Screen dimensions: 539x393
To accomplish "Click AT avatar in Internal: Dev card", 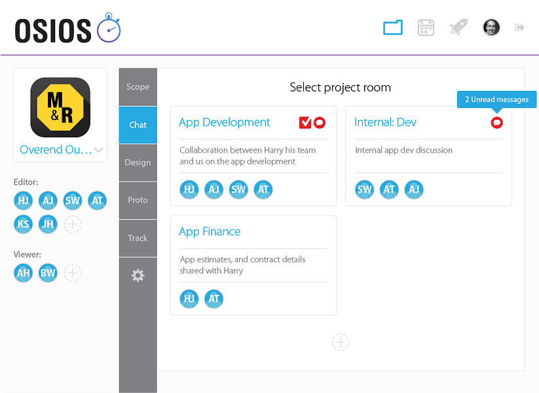I will [x=389, y=189].
